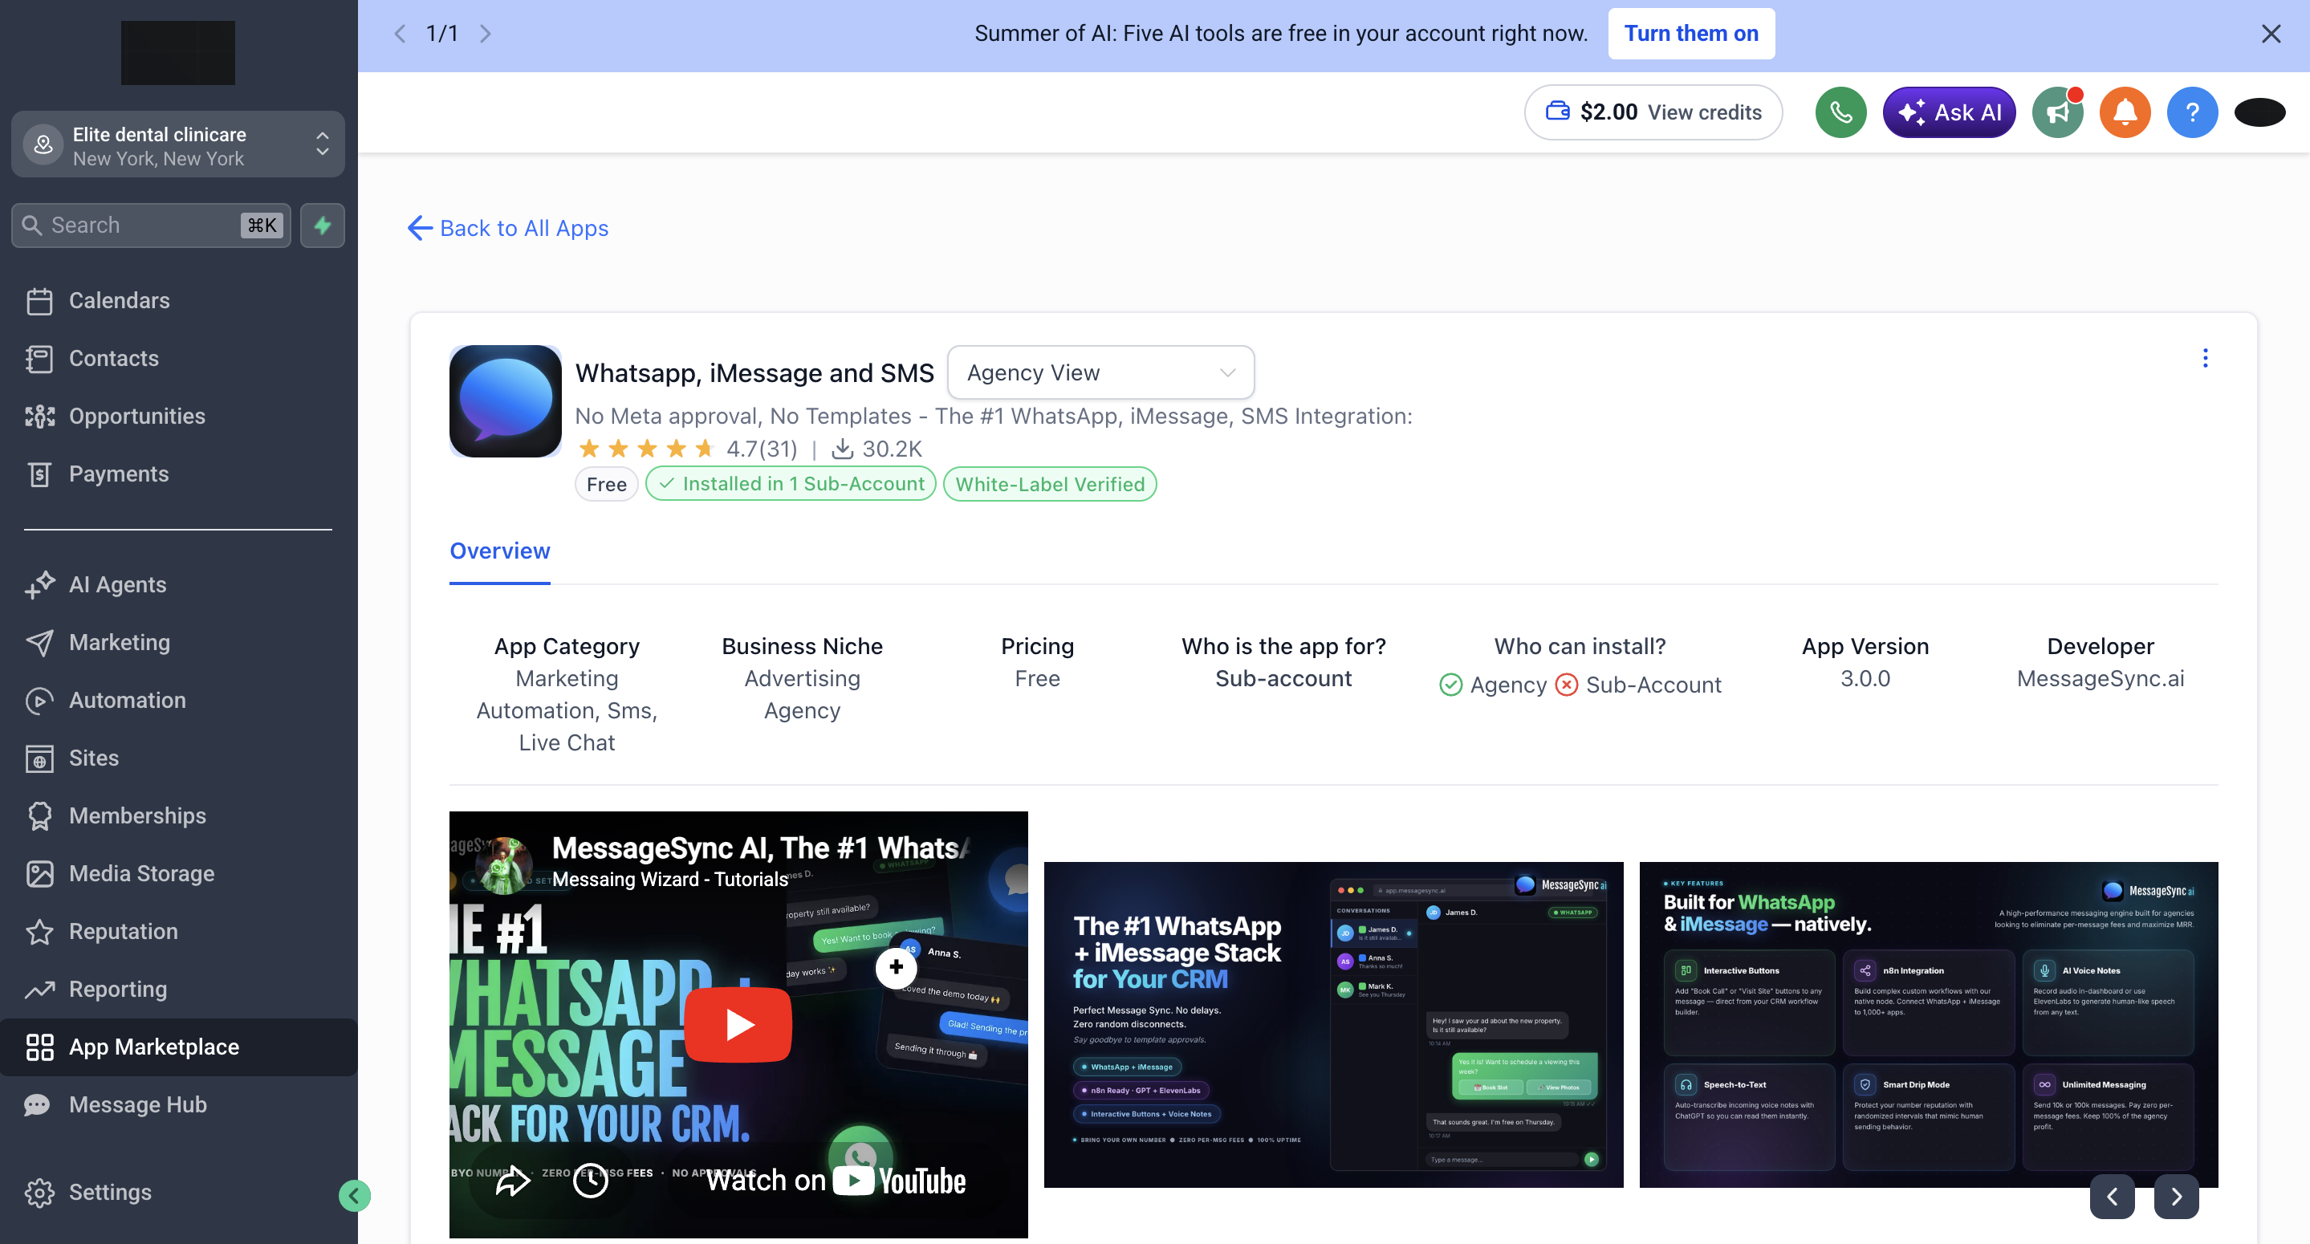Go to next banner announcement
Screen dimensions: 2310x1244
click(x=485, y=34)
